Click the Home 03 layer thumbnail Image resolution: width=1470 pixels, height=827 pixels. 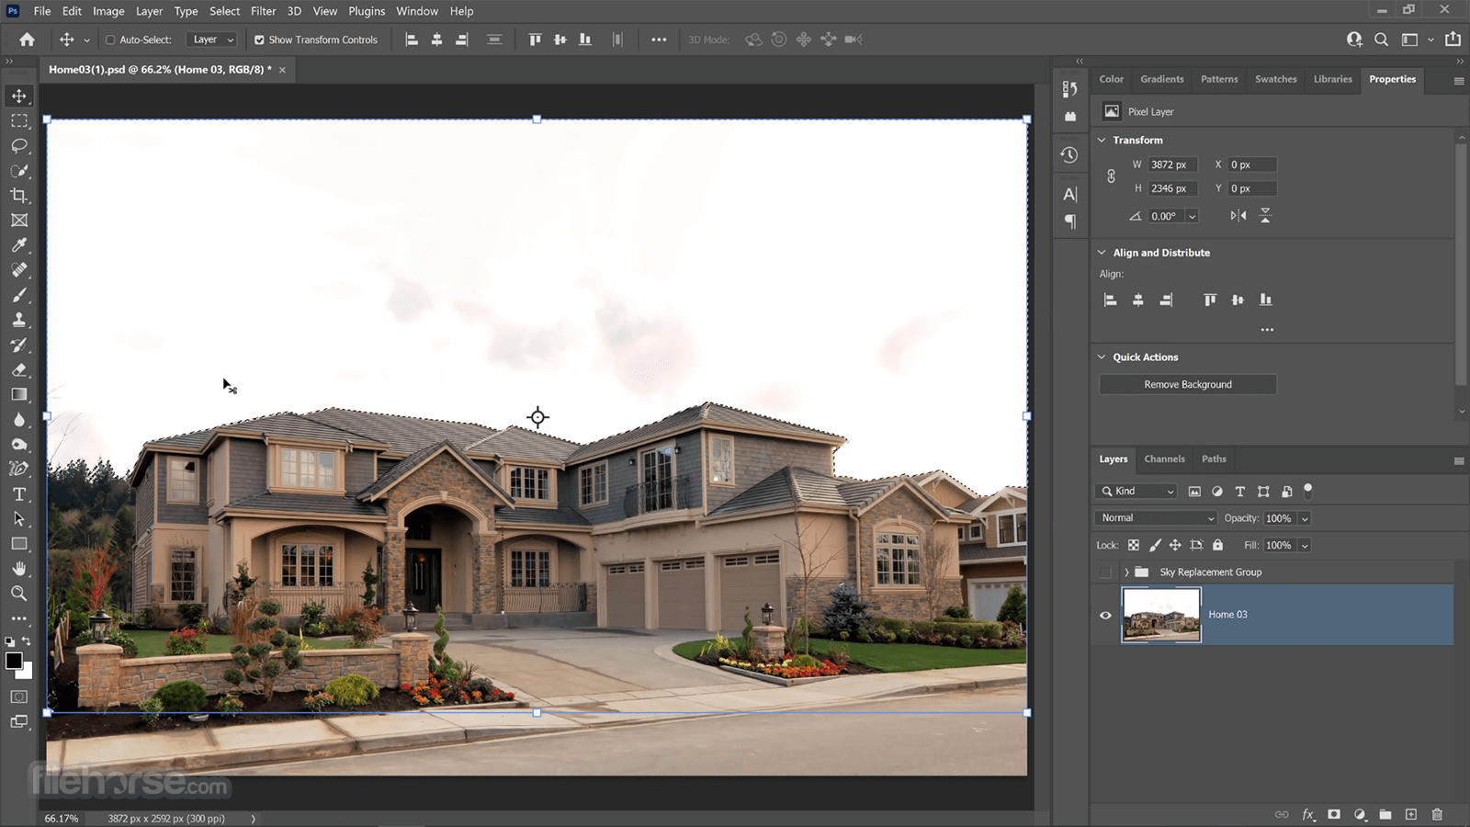tap(1160, 615)
